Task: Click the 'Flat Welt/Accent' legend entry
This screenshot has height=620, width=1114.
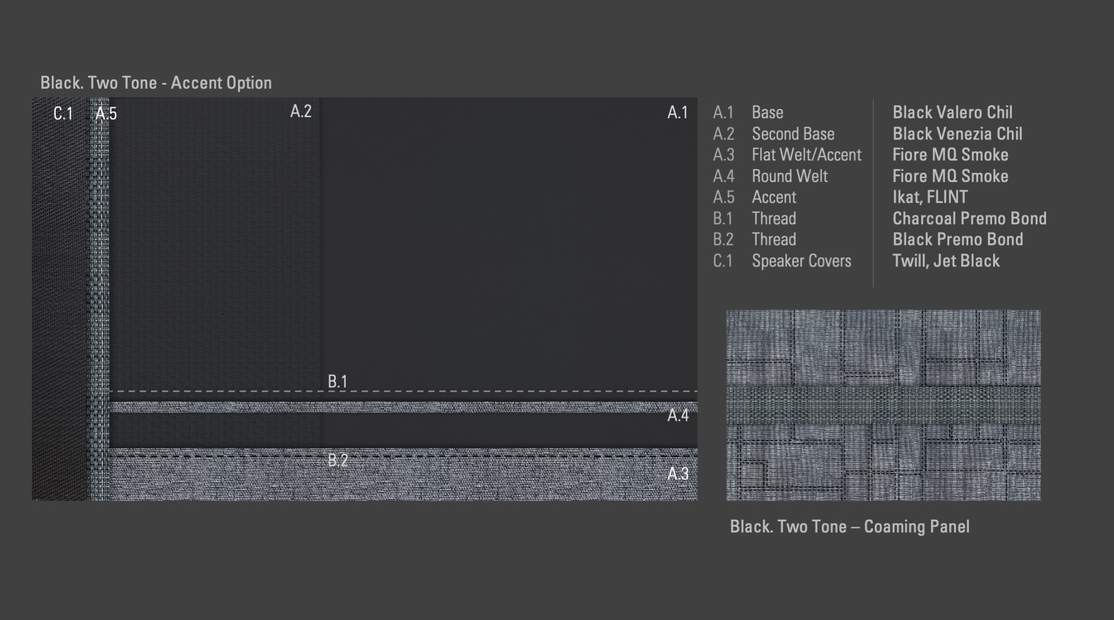Action: point(806,155)
